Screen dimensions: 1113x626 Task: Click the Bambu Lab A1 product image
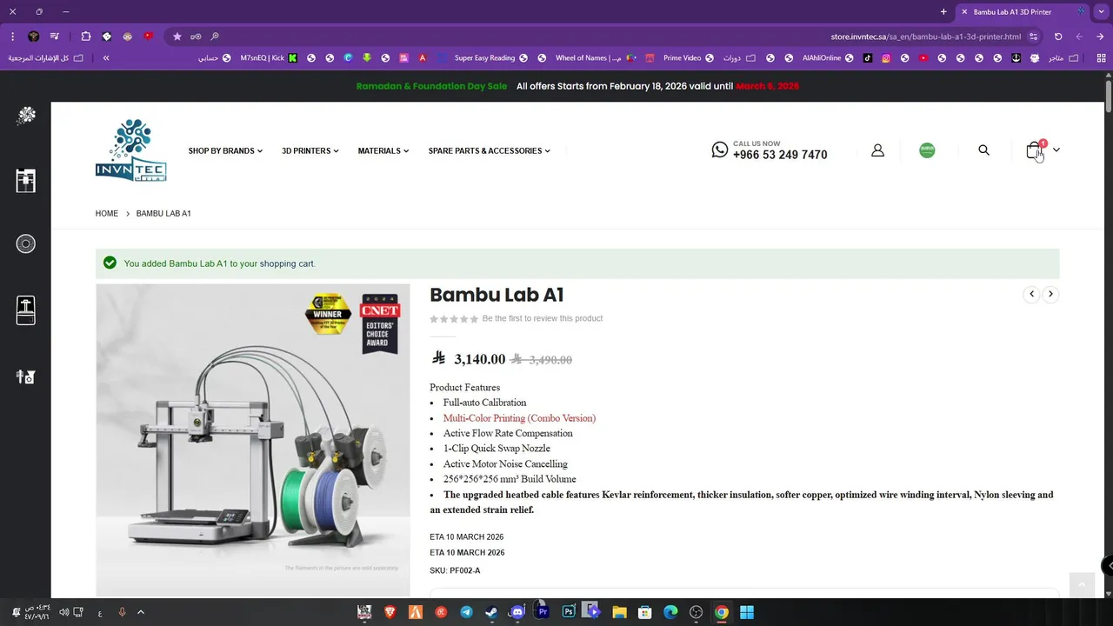click(253, 440)
